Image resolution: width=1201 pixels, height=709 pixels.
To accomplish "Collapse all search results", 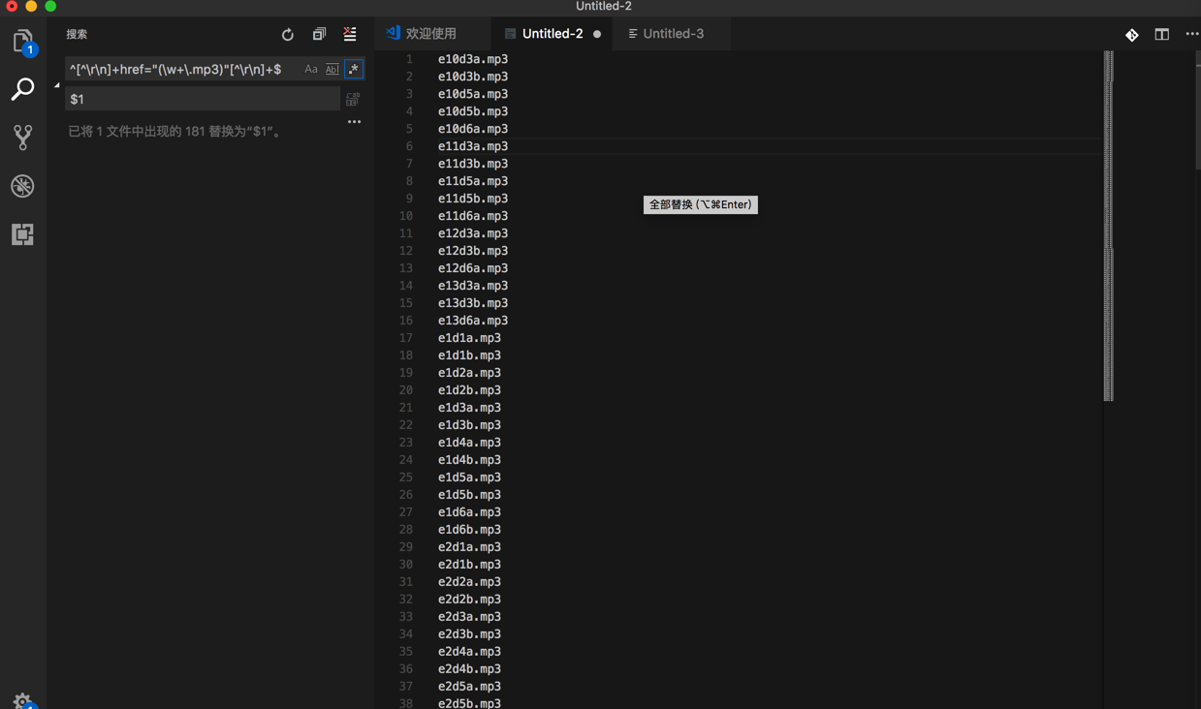I will 319,34.
